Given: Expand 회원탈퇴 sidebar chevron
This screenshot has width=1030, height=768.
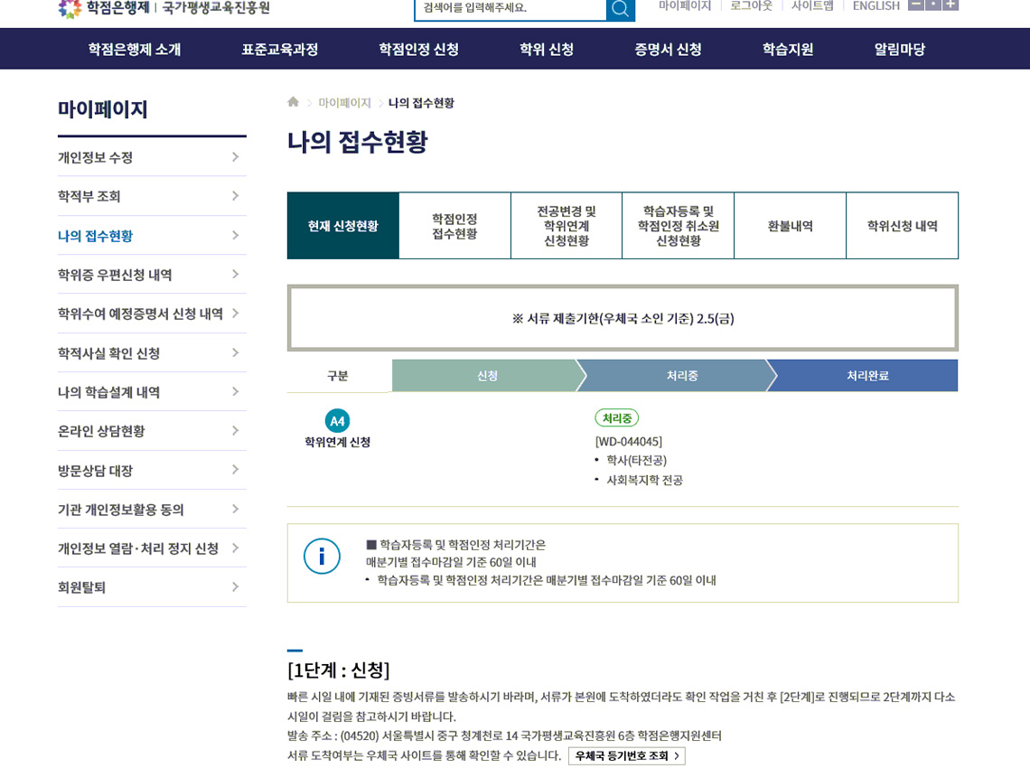Looking at the screenshot, I should (235, 587).
